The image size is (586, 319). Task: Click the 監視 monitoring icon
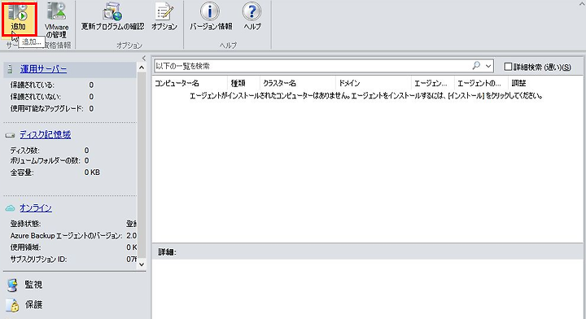pos(12,285)
